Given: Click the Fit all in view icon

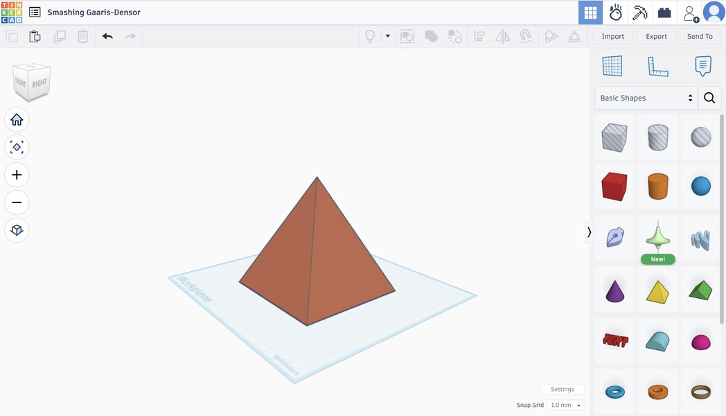Looking at the screenshot, I should (17, 147).
